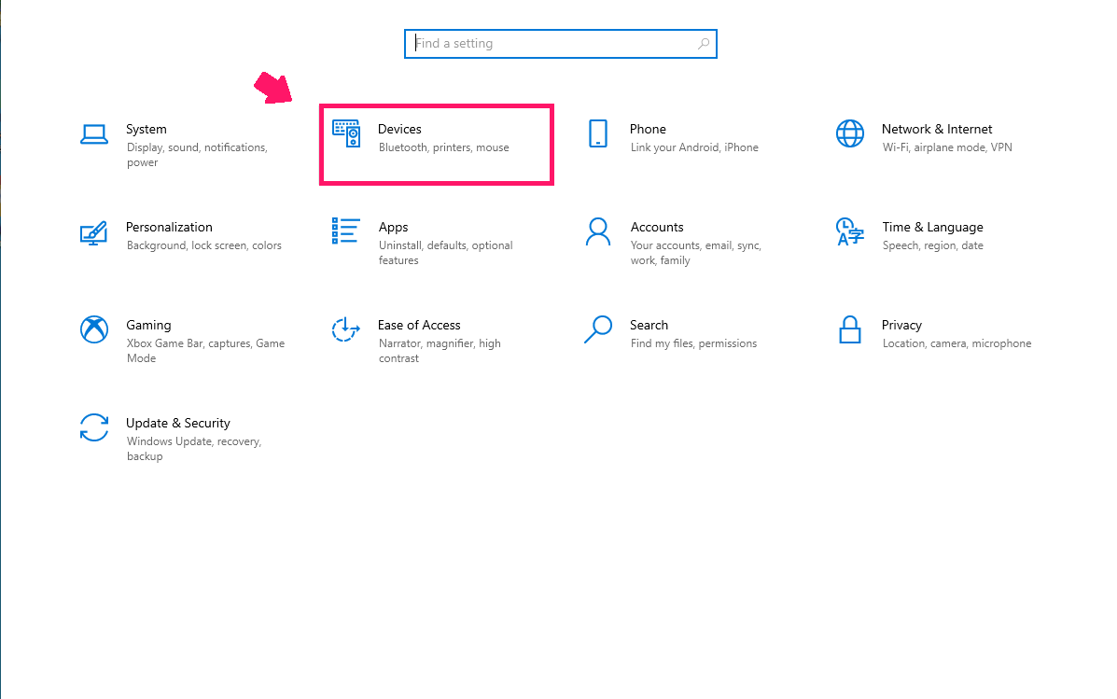Viewport: 1117px width, 699px height.
Task: Click 'Display, sound, notifications, power' description
Action: 197,155
